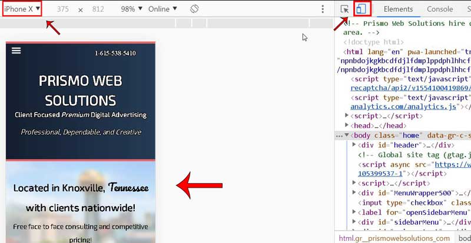471x243 pixels.
Task: Open the iPhone X device dropdown
Action: coord(22,9)
